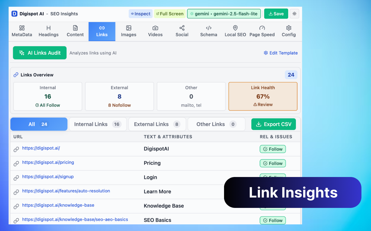
Task: Open the gemini-2.5-flash-lite model selector
Action: tap(224, 14)
